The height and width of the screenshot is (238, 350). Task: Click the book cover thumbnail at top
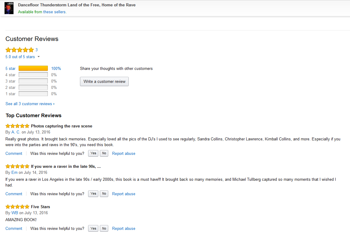tap(9, 8)
